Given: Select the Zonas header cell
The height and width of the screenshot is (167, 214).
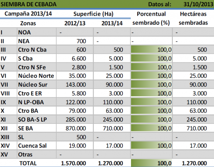Looking at the screenshot, I should click(x=28, y=23).
